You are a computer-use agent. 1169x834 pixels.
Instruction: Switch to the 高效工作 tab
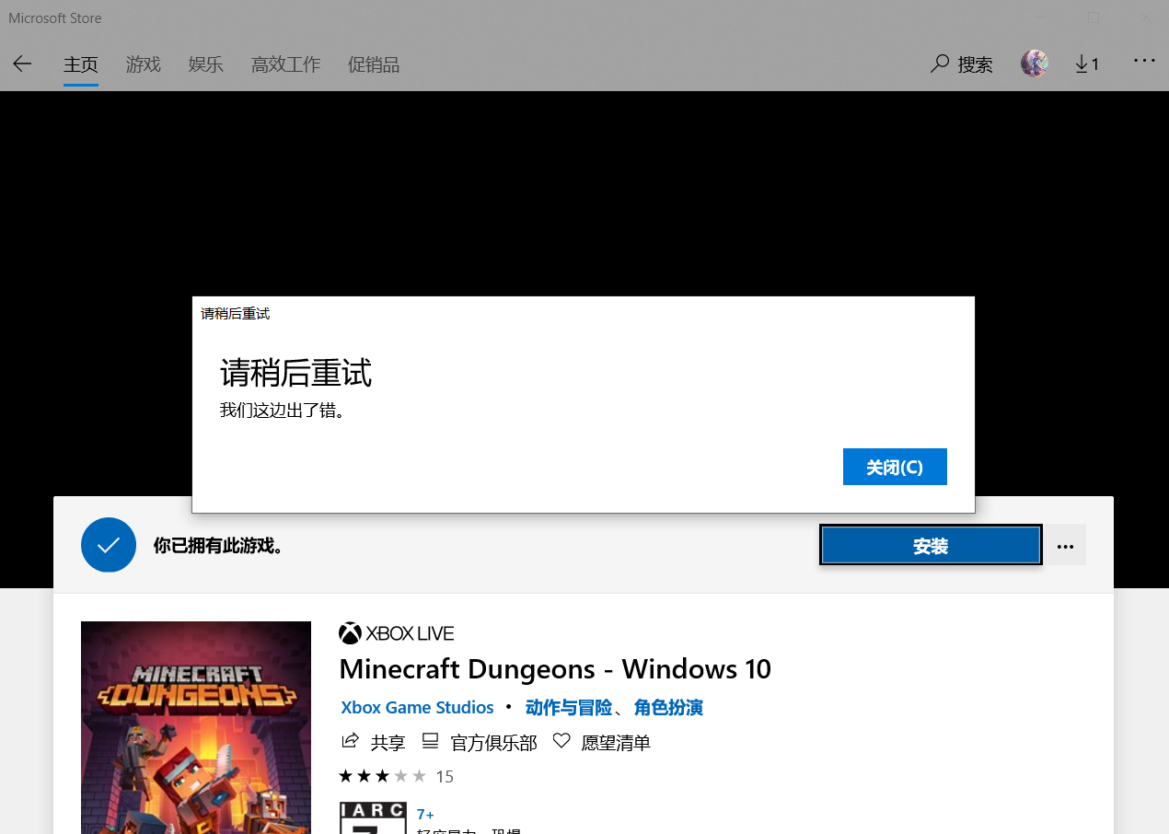(x=286, y=64)
